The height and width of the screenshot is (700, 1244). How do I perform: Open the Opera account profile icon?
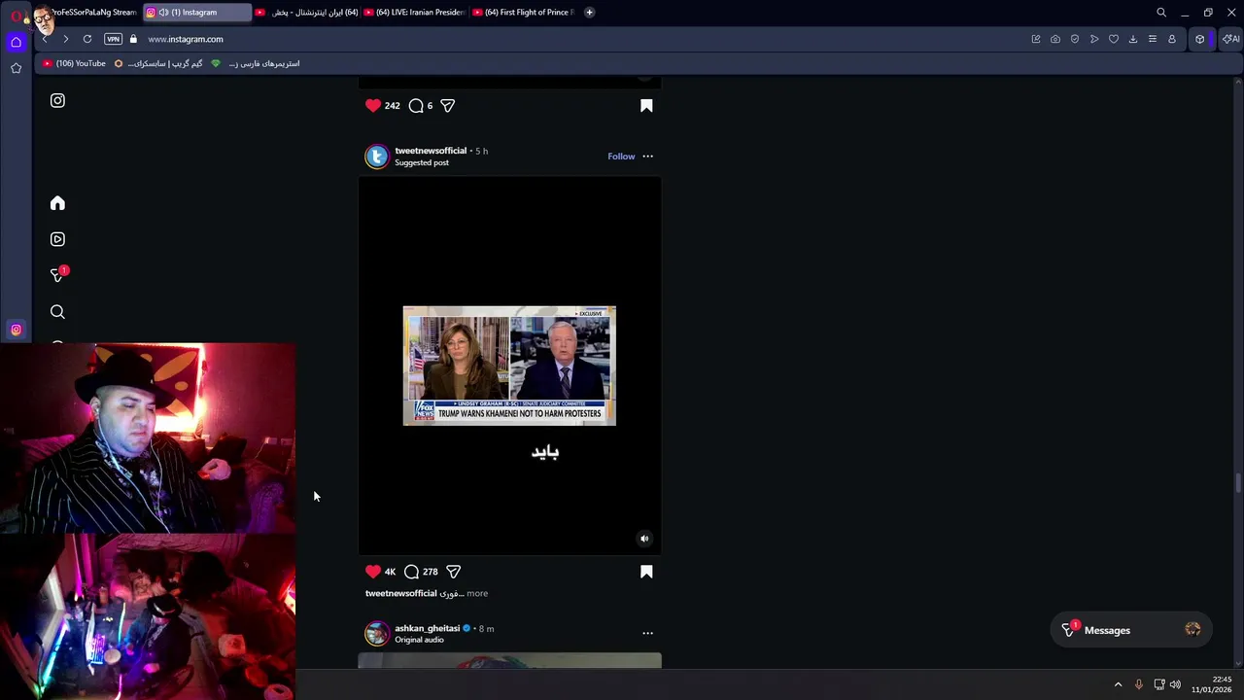click(1172, 39)
